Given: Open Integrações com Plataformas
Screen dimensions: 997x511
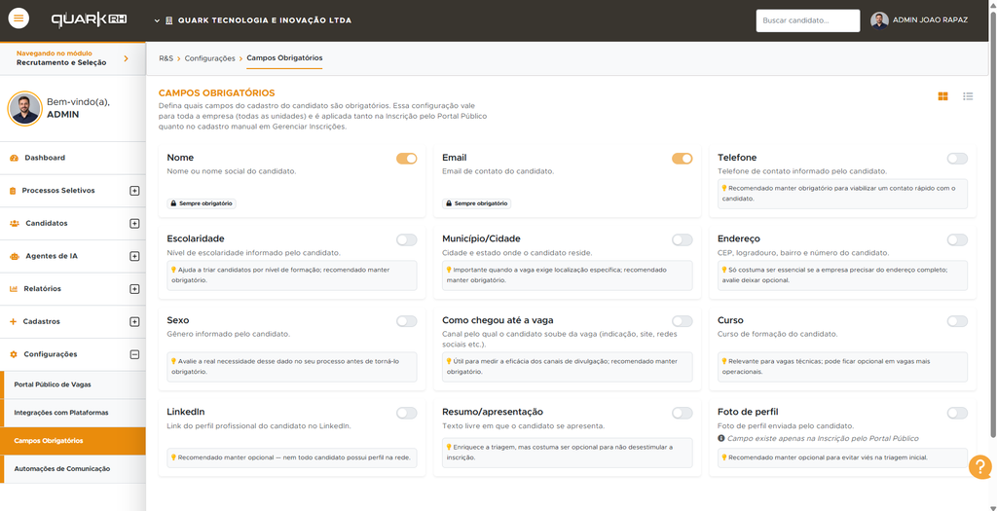Looking at the screenshot, I should coord(72,413).
